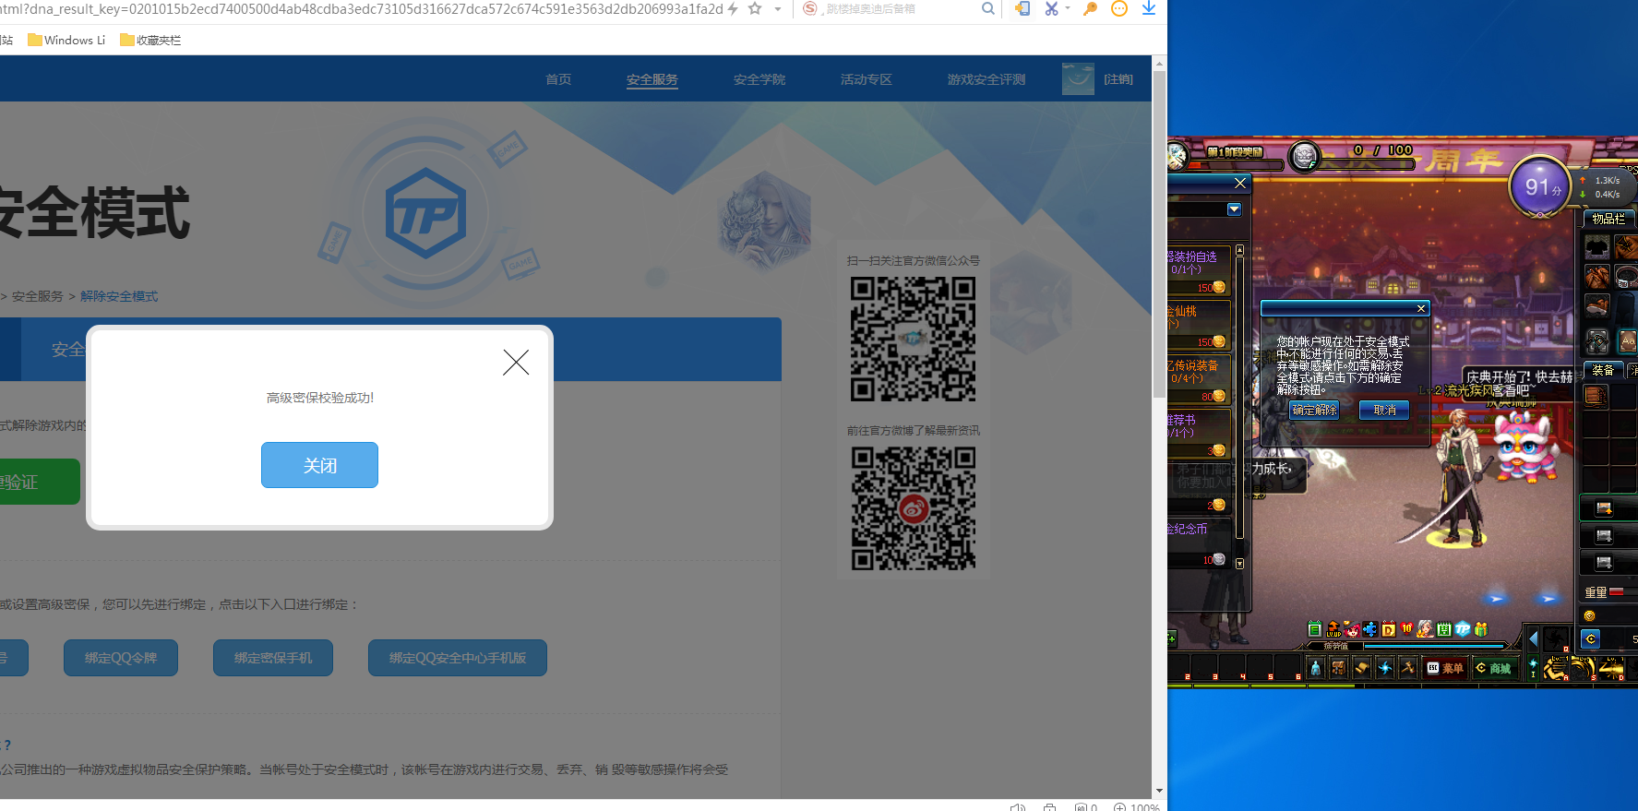Click the key password manager icon
Viewport: 1638px width, 811px height.
coord(1091,9)
